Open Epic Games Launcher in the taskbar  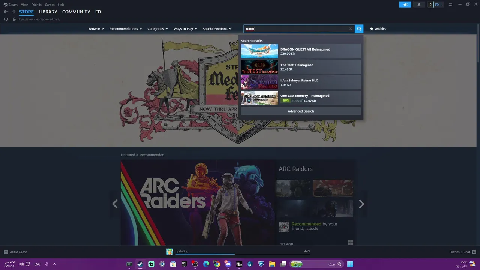184,264
